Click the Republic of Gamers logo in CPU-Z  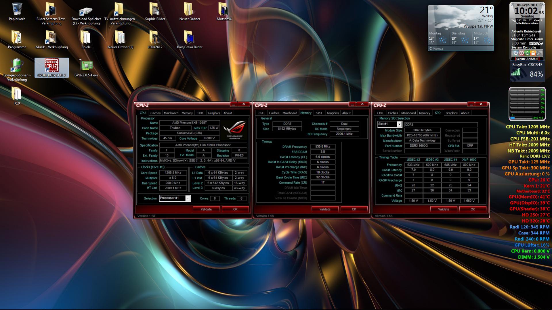tap(235, 130)
